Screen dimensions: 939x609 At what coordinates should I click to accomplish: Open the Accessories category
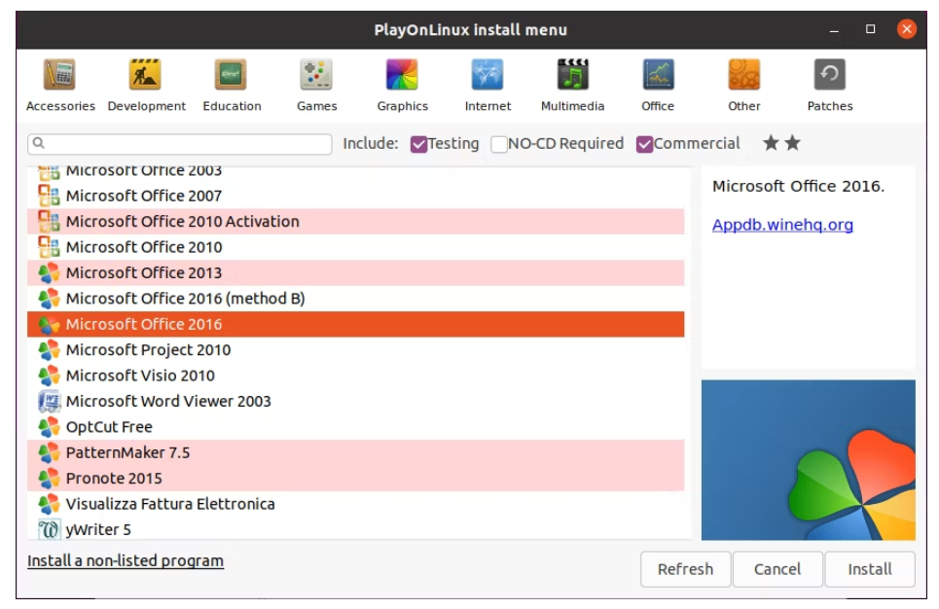[60, 85]
